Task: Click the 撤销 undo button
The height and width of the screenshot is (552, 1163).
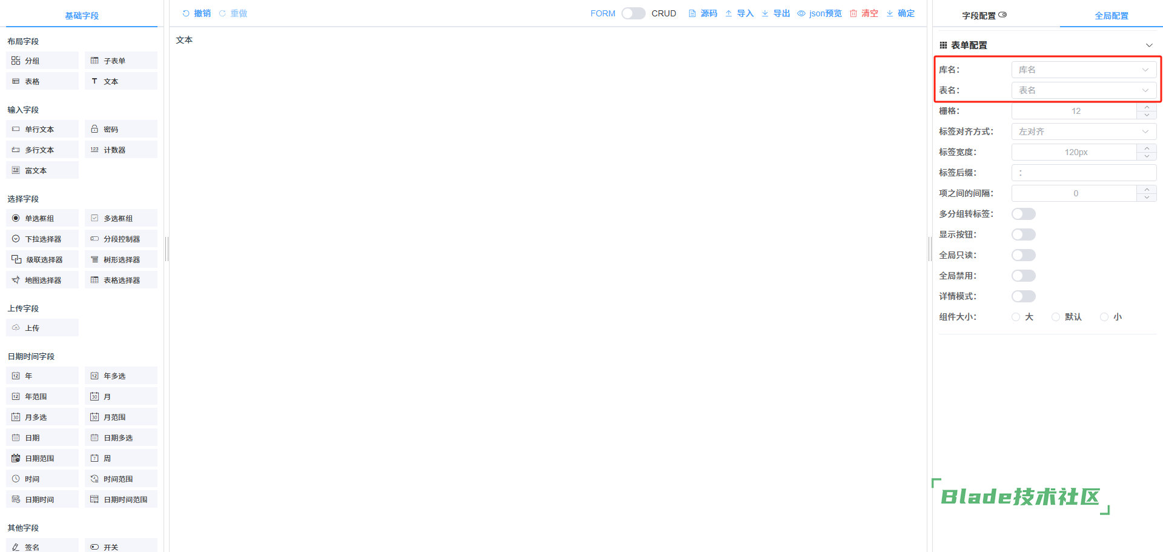Action: (196, 13)
